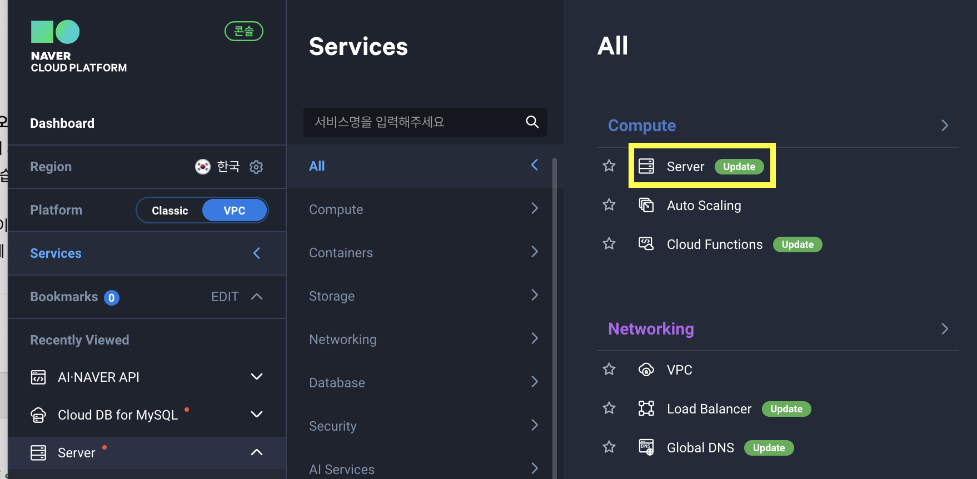Image resolution: width=977 pixels, height=479 pixels.
Task: Click the Bookmarks count badge
Action: click(x=112, y=298)
